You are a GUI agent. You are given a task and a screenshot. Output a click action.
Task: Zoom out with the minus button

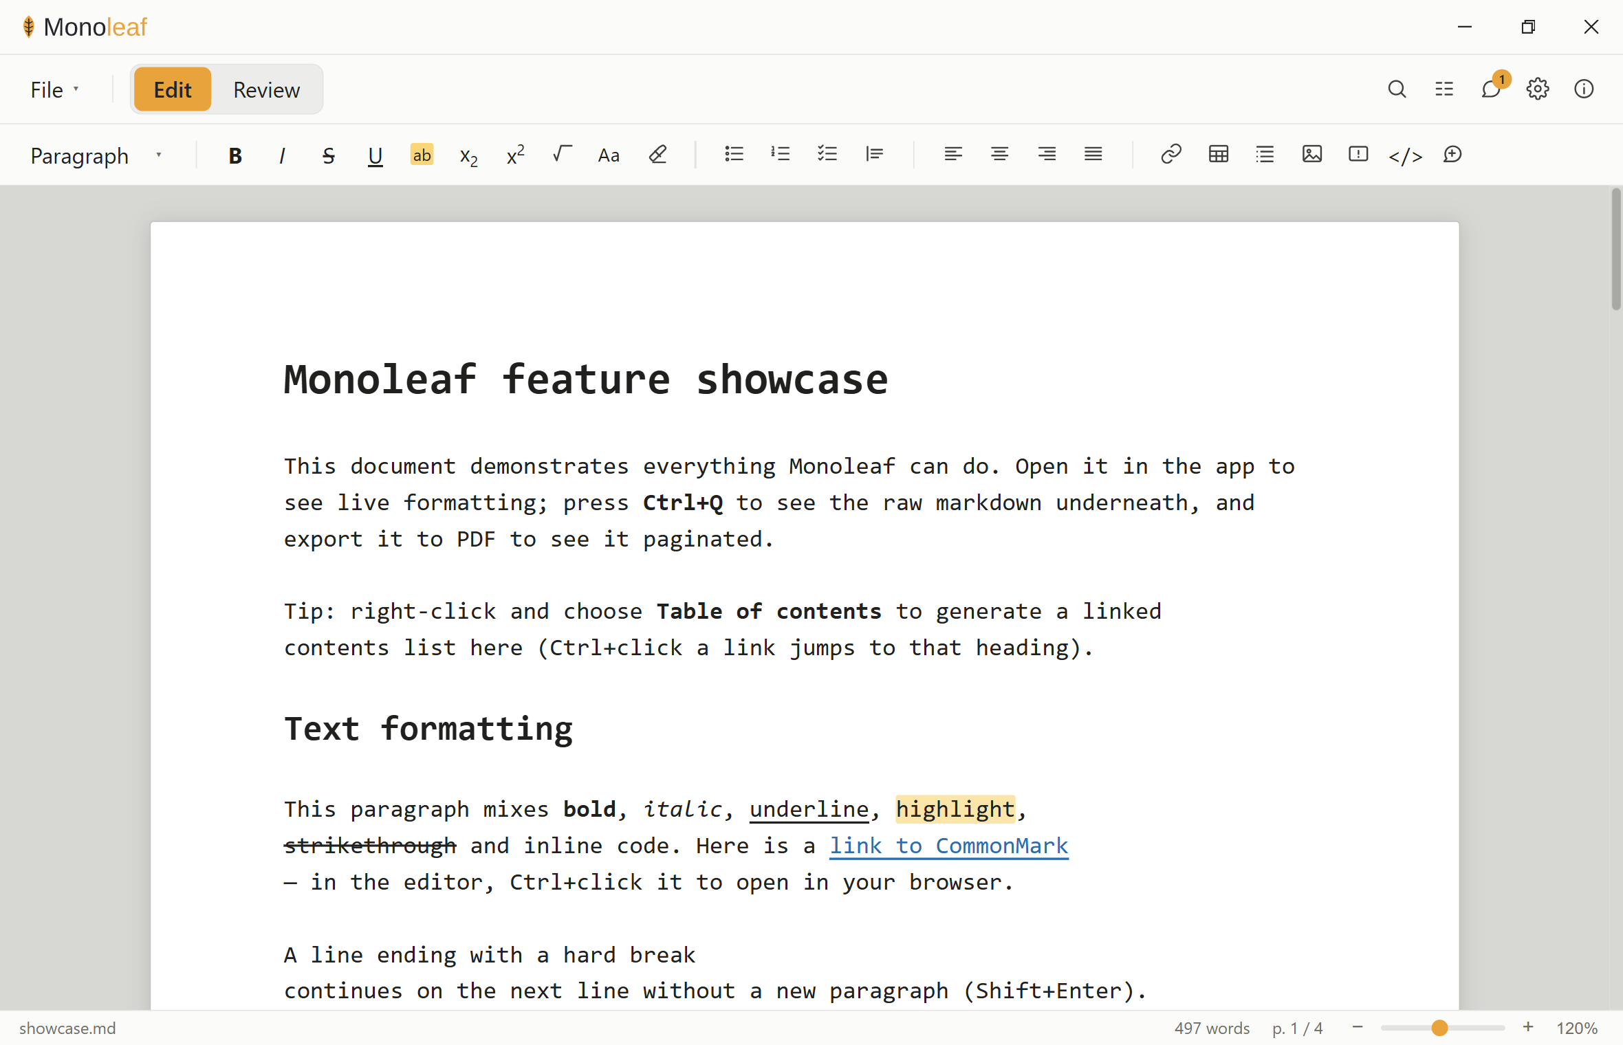coord(1358,1027)
